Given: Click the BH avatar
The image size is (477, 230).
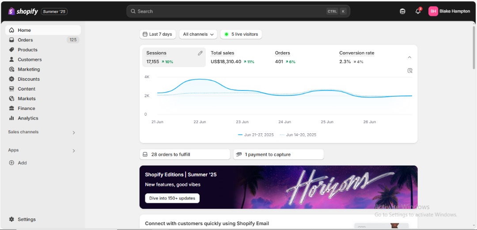Looking at the screenshot, I should coord(433,11).
